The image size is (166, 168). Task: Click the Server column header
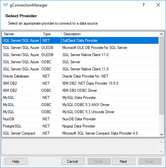coord(21,34)
